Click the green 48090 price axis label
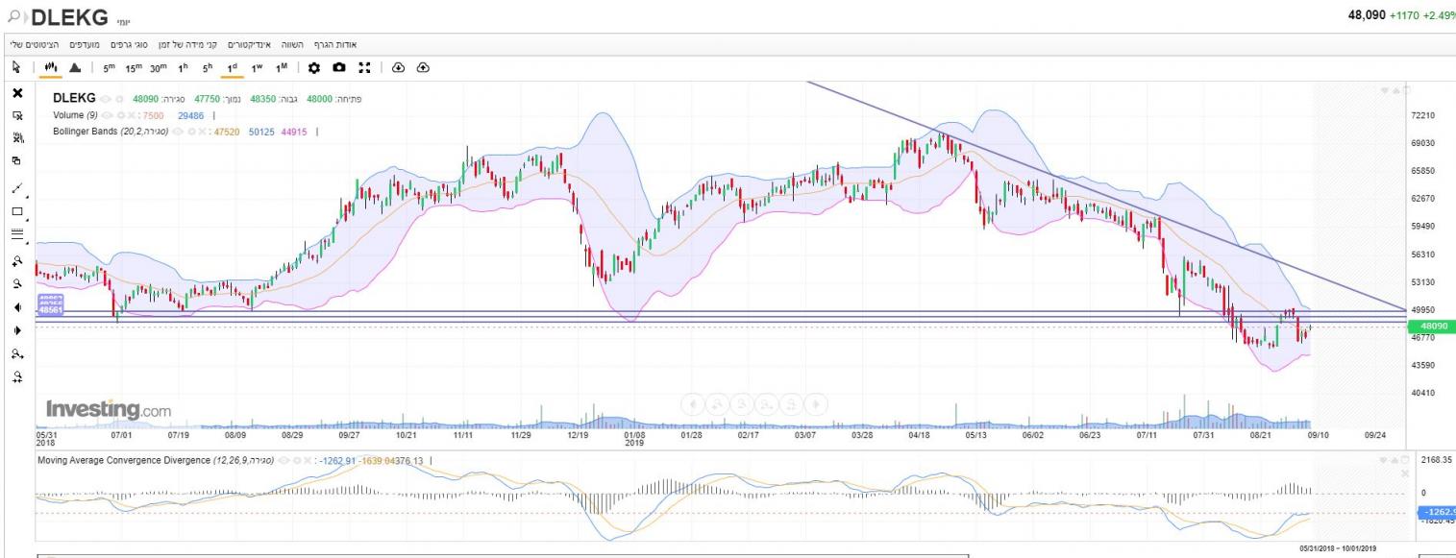Viewport: 1456px width, 558px height. click(x=1431, y=327)
